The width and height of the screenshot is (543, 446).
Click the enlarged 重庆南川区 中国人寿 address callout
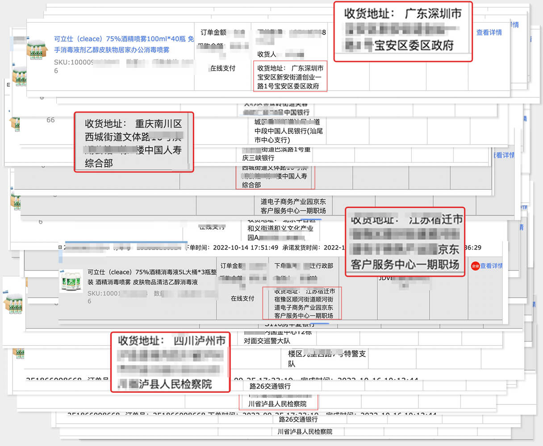[134, 142]
